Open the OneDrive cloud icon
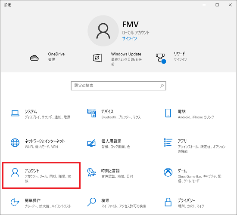Viewport: 237px width, 215px height. (x=34, y=58)
